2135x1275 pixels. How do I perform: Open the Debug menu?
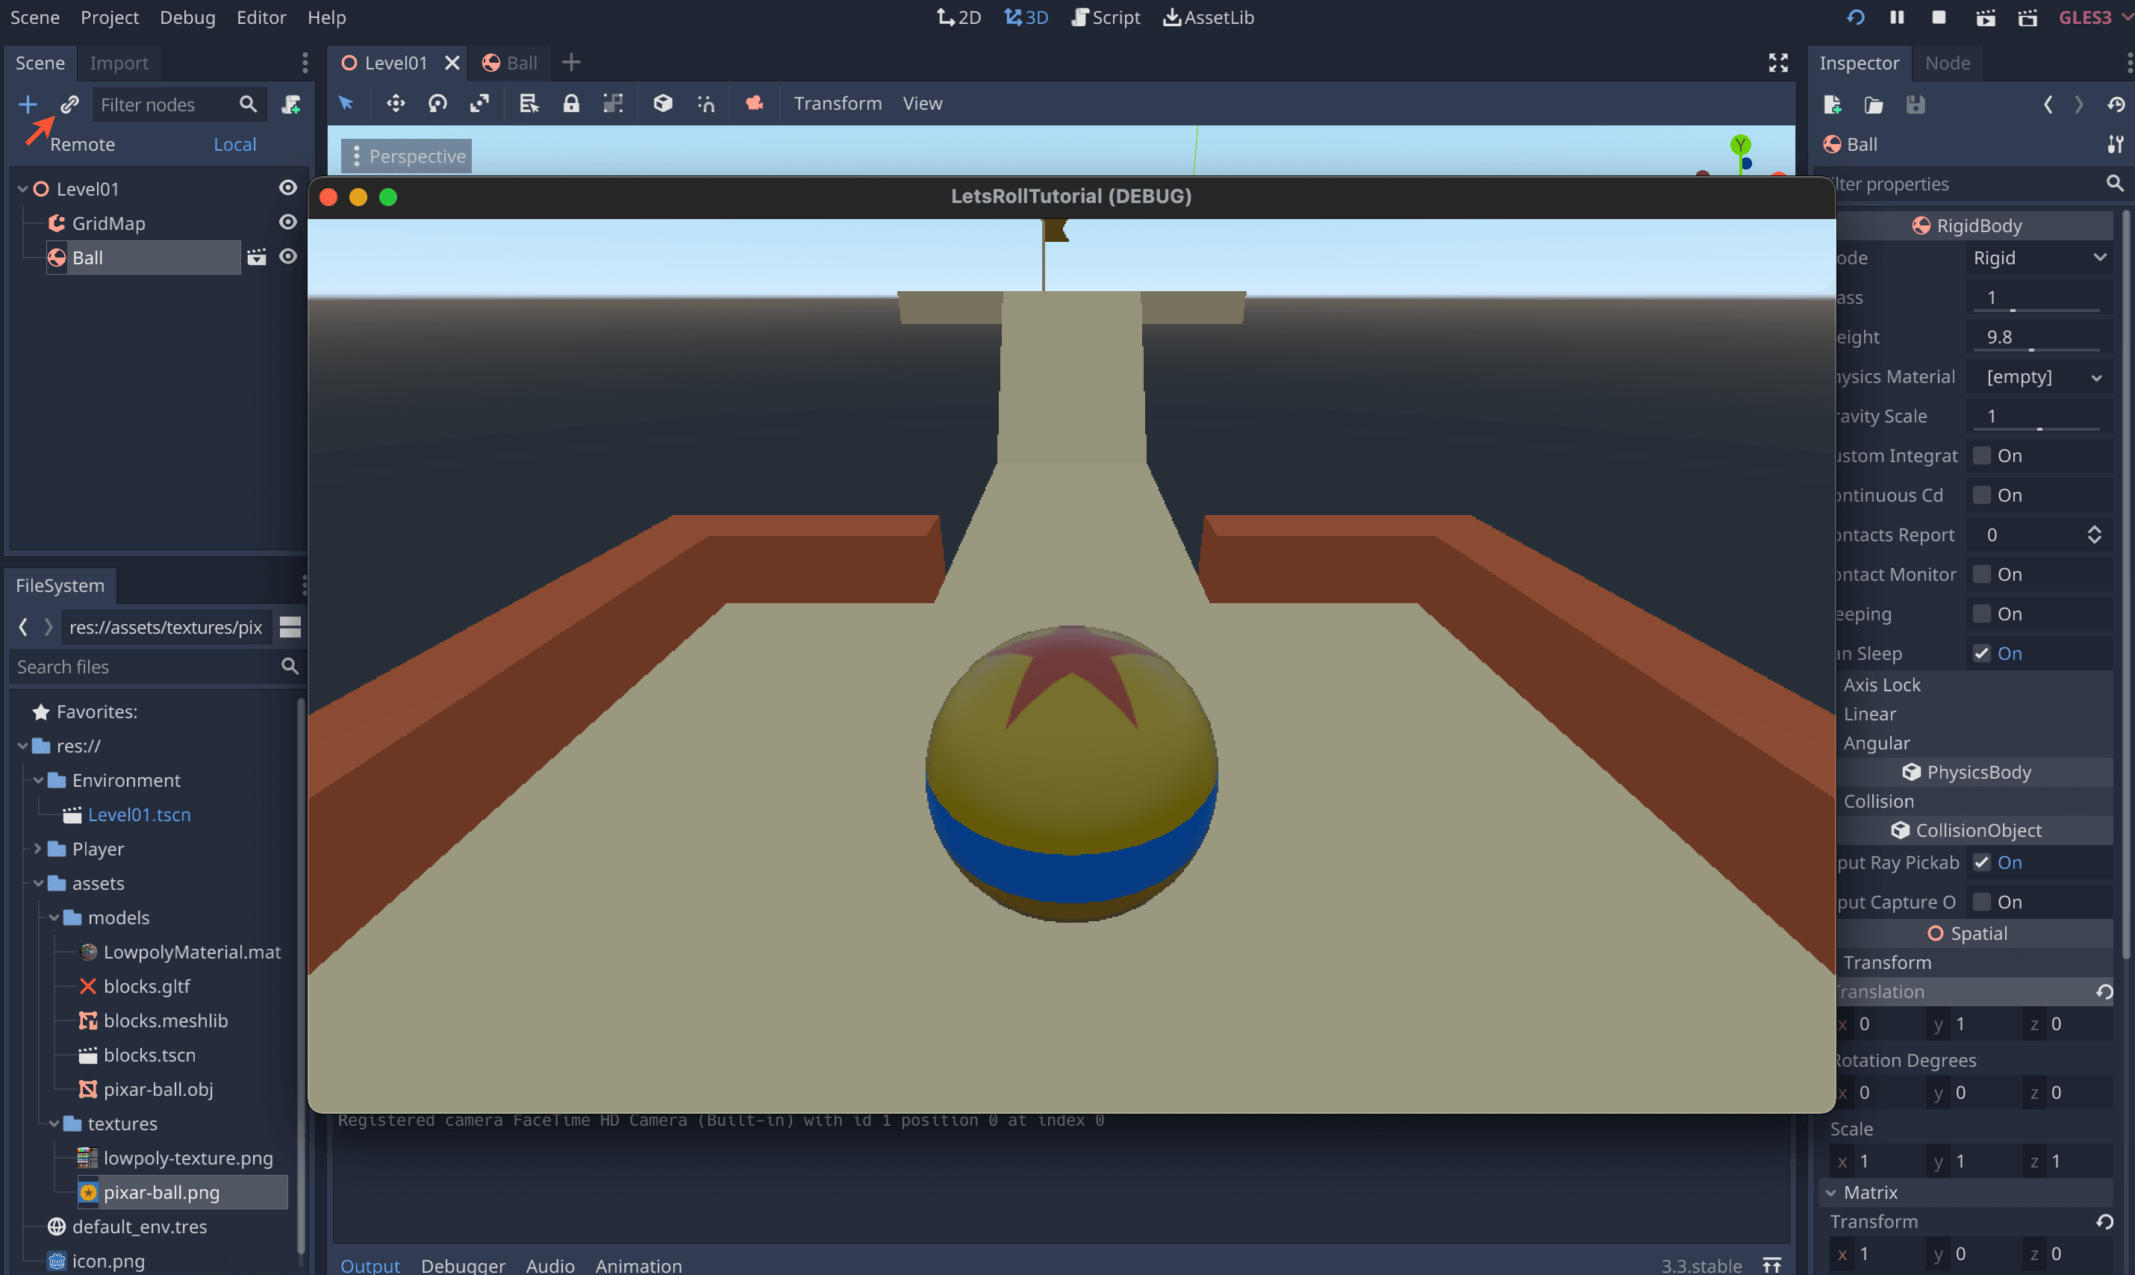tap(187, 17)
